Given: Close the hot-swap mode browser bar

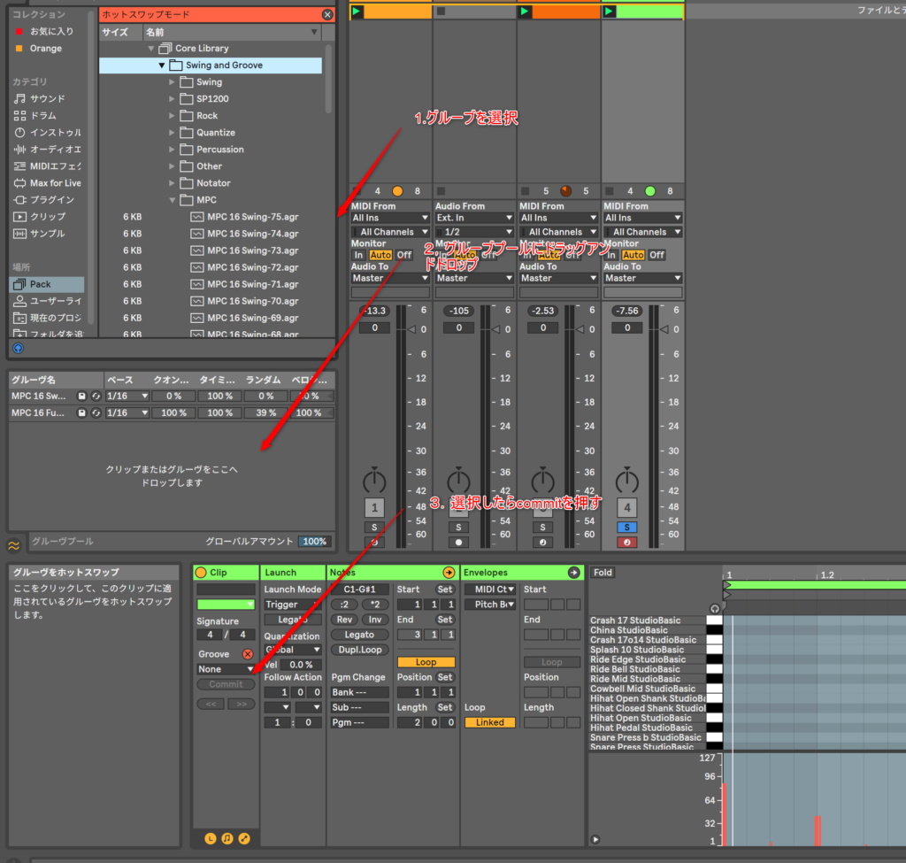Looking at the screenshot, I should point(327,14).
